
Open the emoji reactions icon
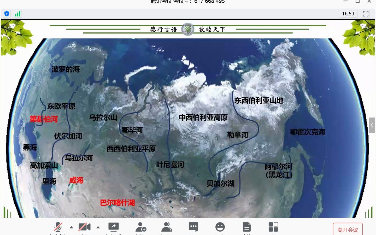pyautogui.click(x=220, y=227)
